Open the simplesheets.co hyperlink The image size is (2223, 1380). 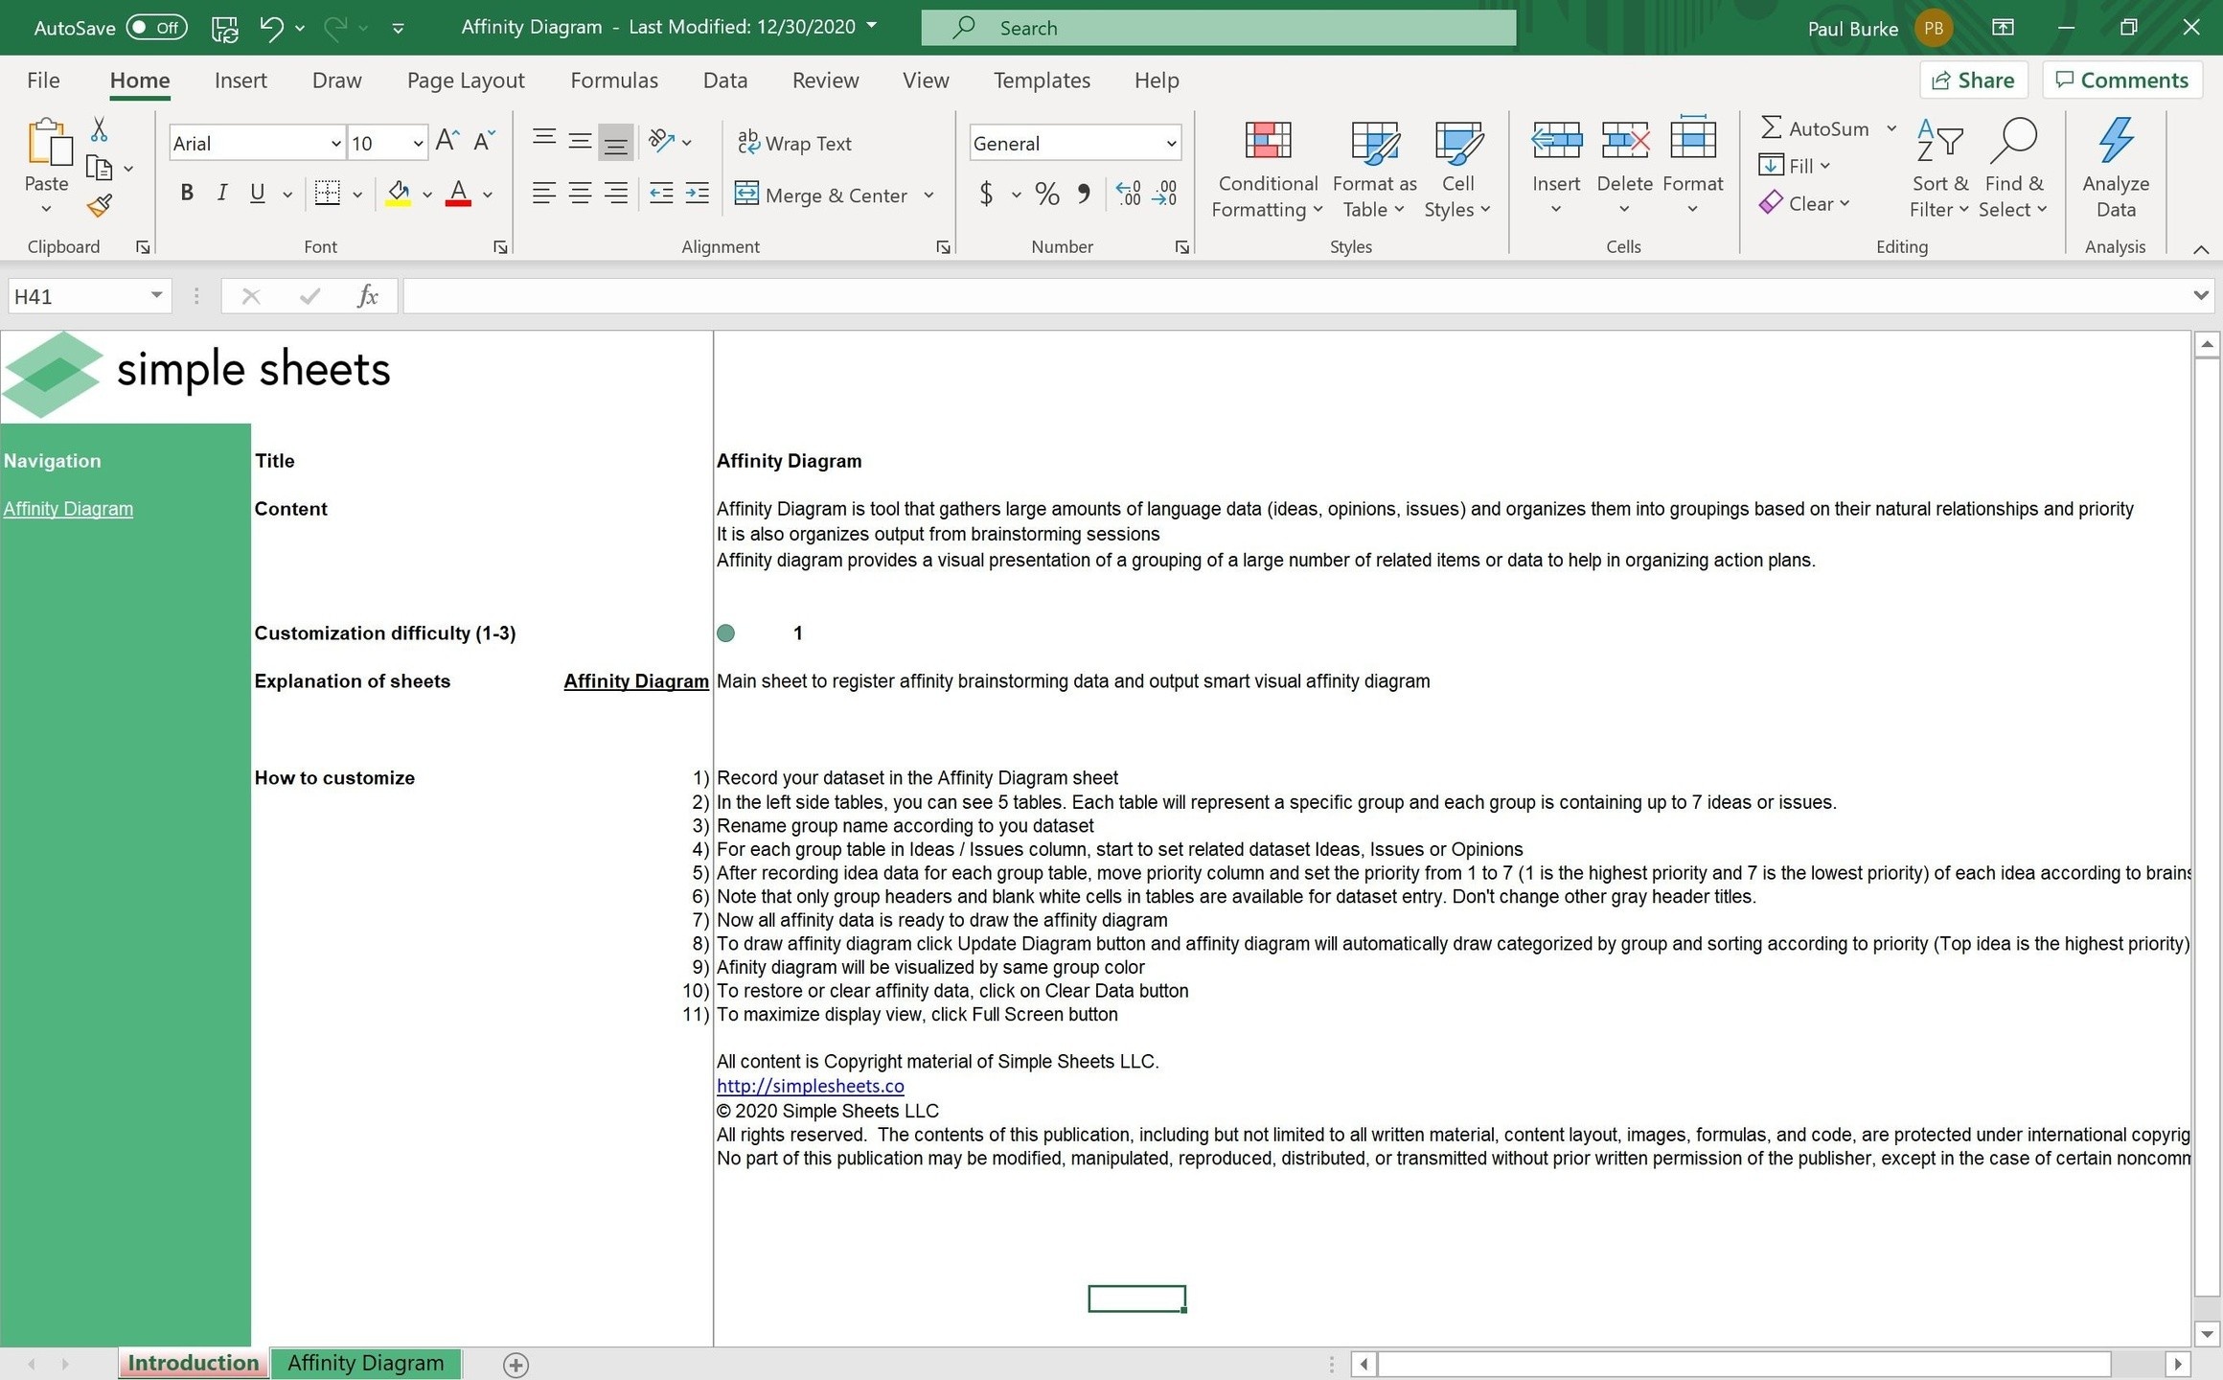coord(810,1086)
